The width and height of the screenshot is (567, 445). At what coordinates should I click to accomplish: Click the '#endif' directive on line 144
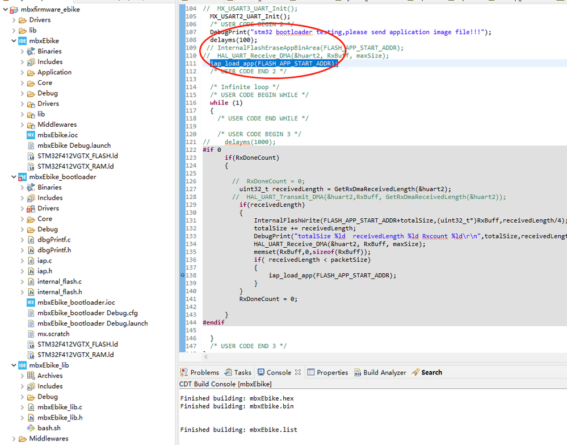pos(214,322)
